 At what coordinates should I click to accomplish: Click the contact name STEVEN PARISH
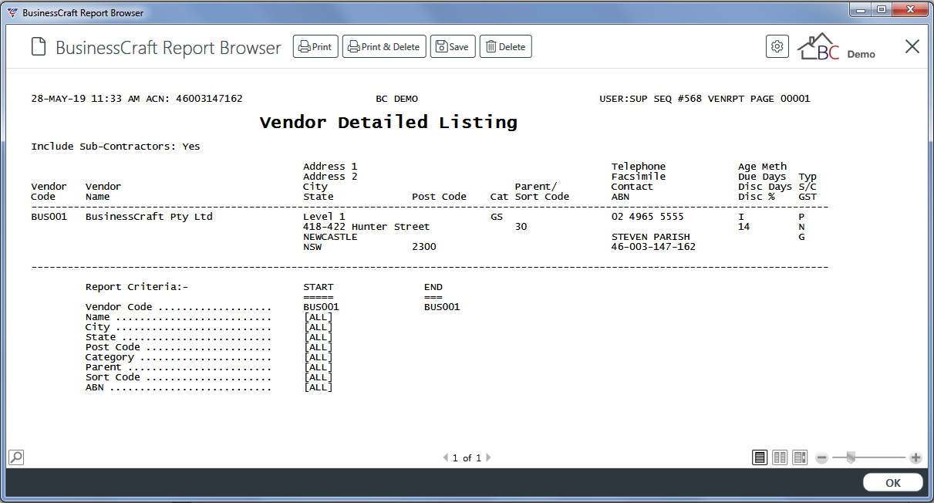(x=651, y=237)
